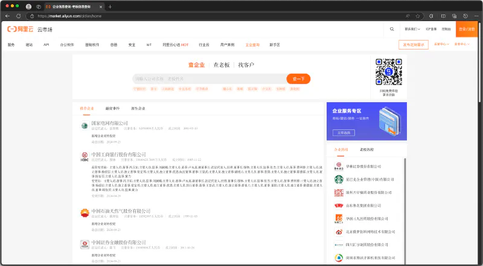Click 立即选购 on the enterprise service banner
The height and width of the screenshot is (266, 483).
coord(344,132)
